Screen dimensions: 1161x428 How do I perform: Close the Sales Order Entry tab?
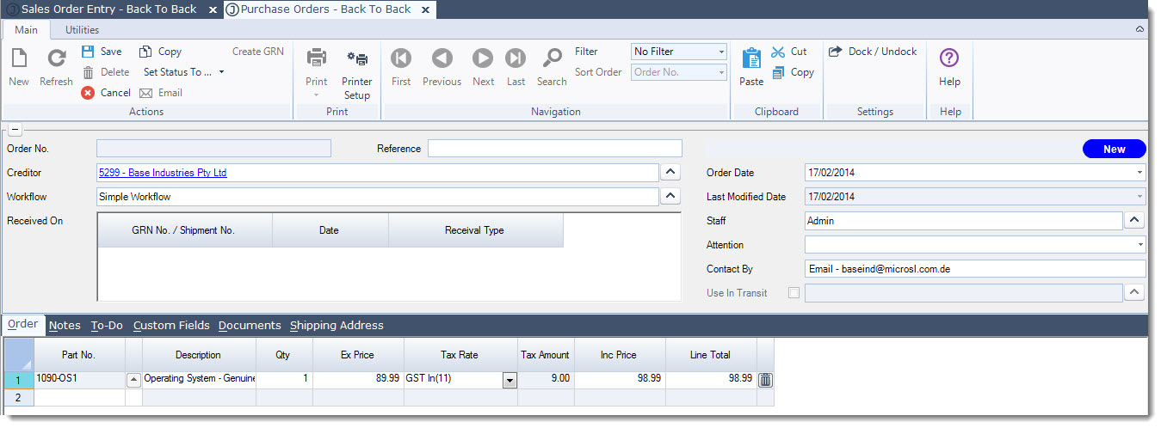213,9
